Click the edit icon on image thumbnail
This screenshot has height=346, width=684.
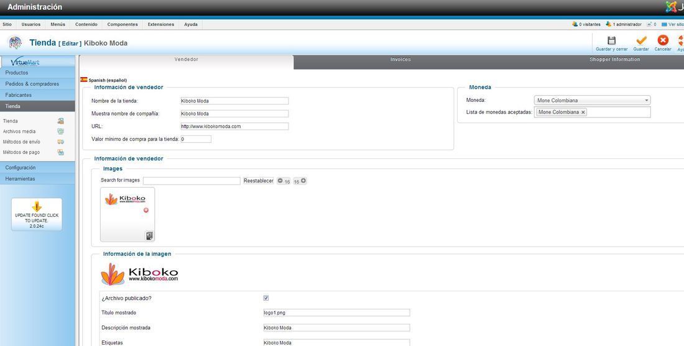click(149, 236)
